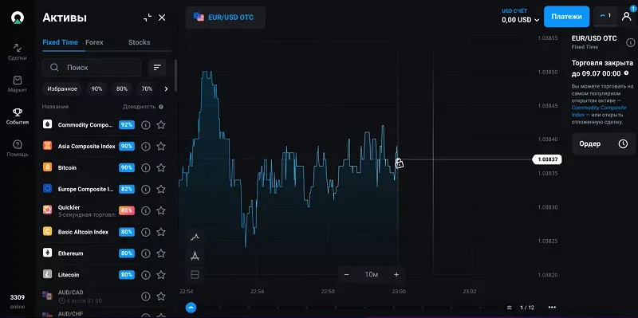Switch to the Fixed Time tab
The image size is (638, 318).
61,42
